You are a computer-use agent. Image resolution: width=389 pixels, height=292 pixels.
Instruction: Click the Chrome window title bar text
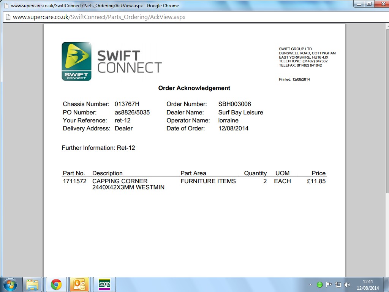click(95, 5)
